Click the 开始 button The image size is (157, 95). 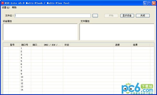[111, 16]
